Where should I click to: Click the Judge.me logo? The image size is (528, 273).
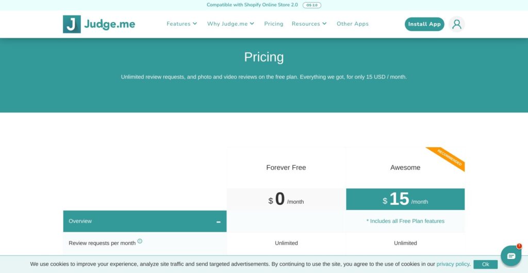(x=99, y=24)
